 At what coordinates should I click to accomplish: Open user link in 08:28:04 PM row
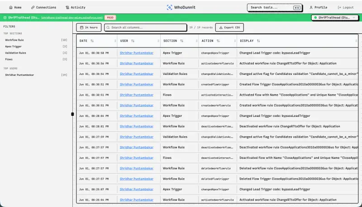click(137, 116)
